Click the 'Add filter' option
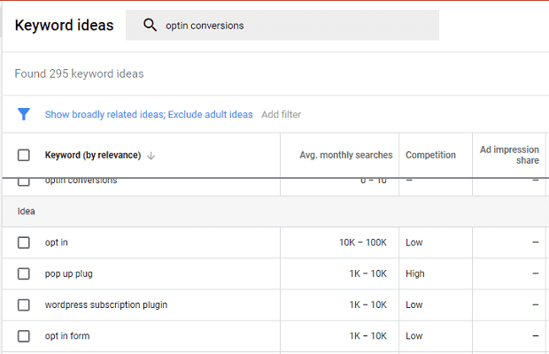Image resolution: width=549 pixels, height=354 pixels. pos(282,114)
